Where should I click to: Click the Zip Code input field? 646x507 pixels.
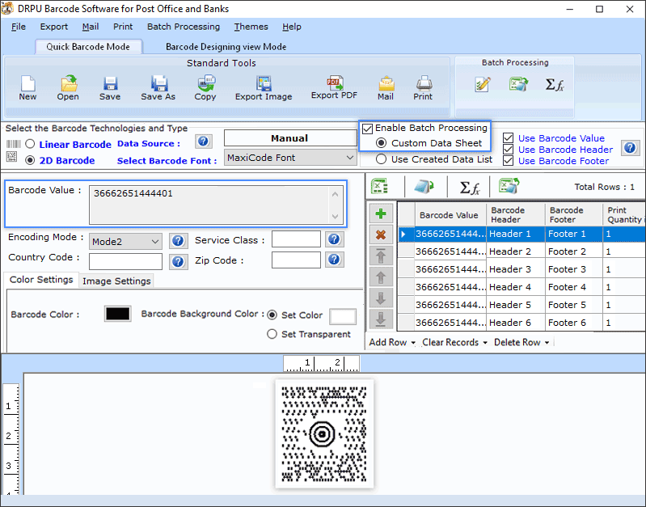point(296,260)
